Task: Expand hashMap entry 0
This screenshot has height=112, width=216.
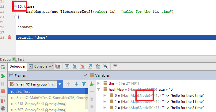Action: point(105,96)
